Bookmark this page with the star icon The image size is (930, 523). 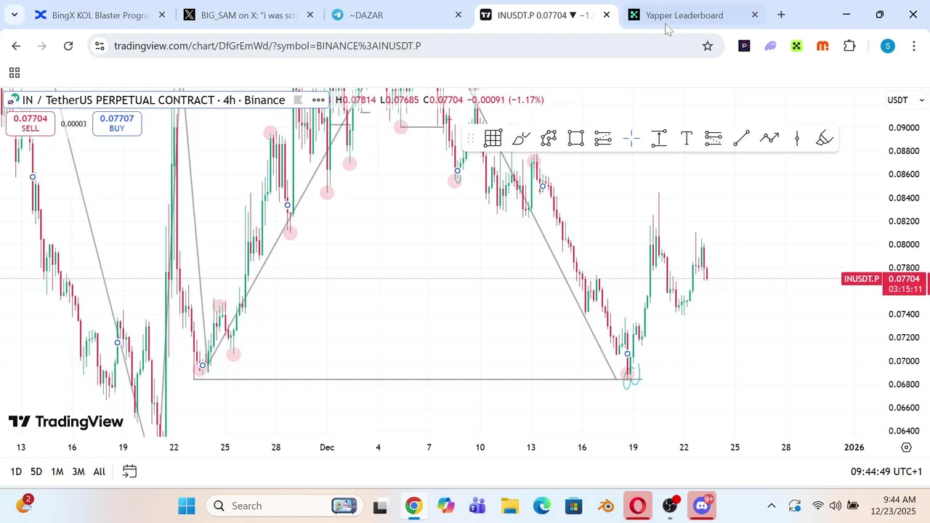pos(708,46)
